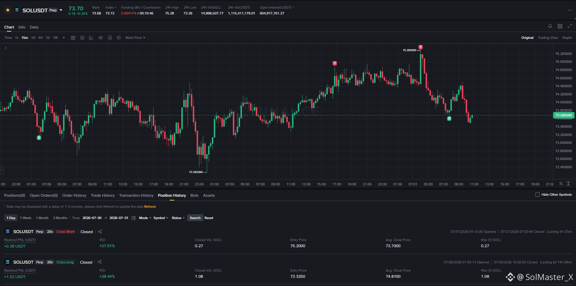Open the Status filter dropdown
This screenshot has height=286, width=576.
pos(178,218)
